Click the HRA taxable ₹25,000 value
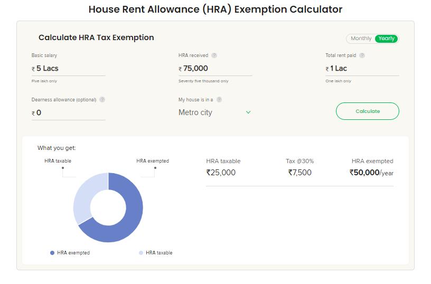The width and height of the screenshot is (431, 284). [x=221, y=173]
